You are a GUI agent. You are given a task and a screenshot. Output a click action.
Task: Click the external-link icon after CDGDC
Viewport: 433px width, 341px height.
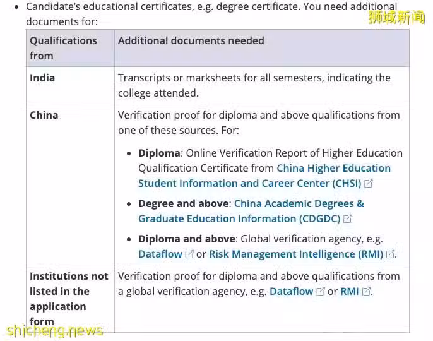tap(347, 219)
